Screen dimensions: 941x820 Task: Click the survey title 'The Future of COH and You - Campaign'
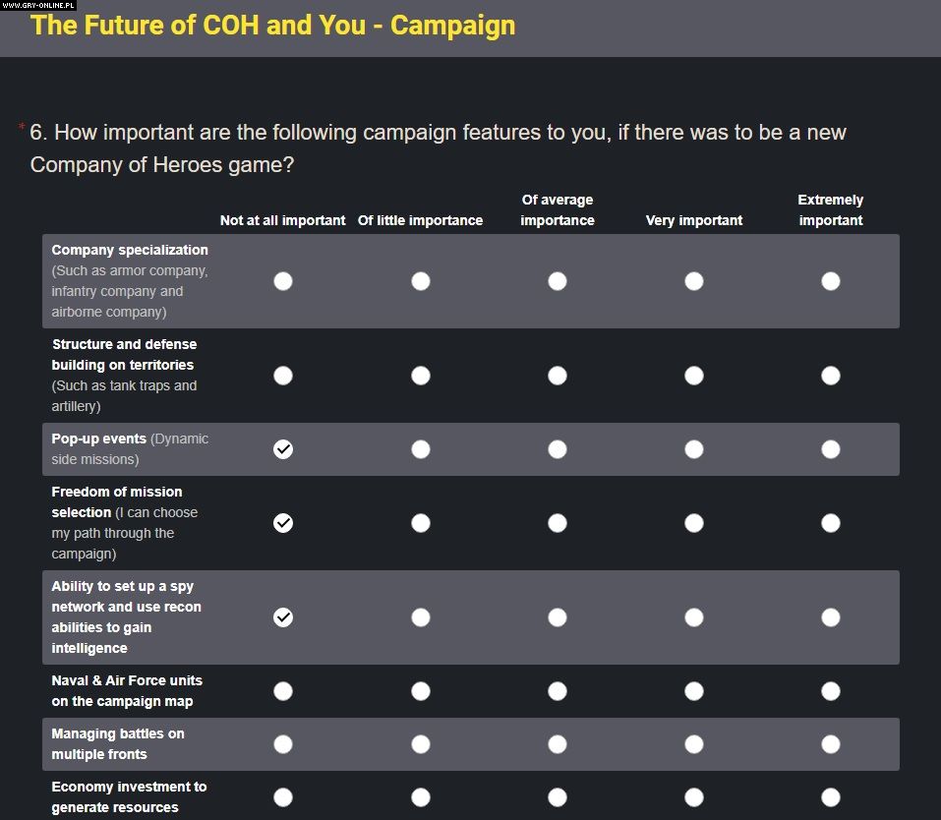coord(272,25)
